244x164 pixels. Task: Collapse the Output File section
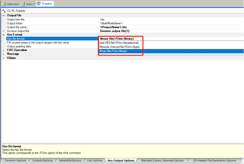point(4,16)
